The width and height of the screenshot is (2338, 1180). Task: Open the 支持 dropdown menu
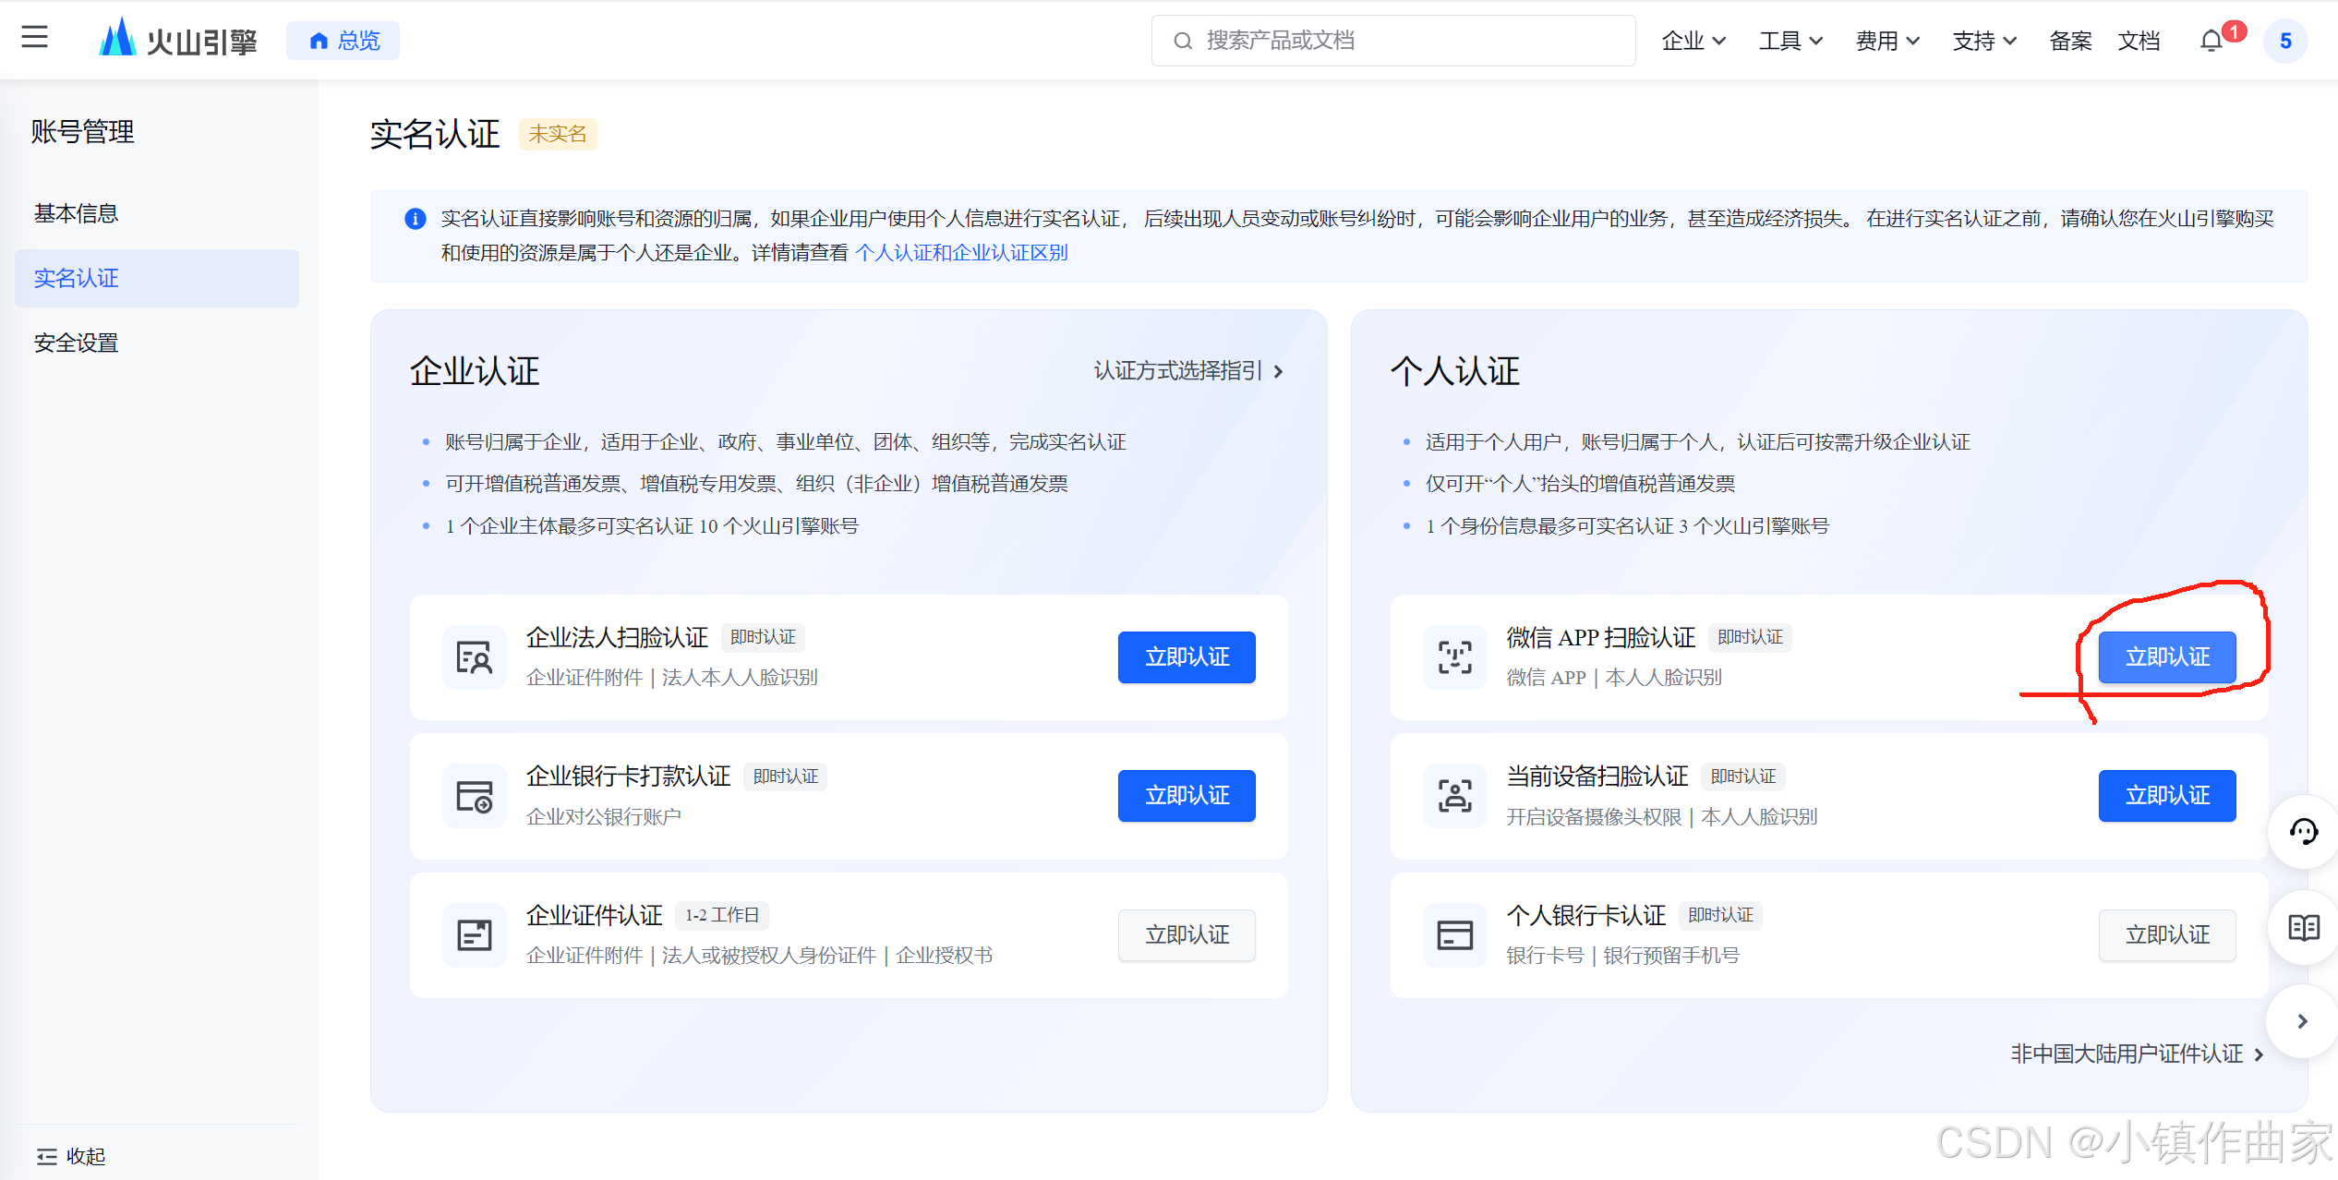click(x=1983, y=42)
